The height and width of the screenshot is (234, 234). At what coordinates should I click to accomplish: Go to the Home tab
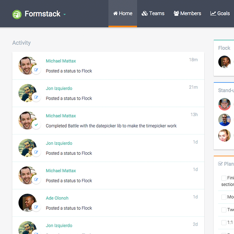(x=123, y=13)
